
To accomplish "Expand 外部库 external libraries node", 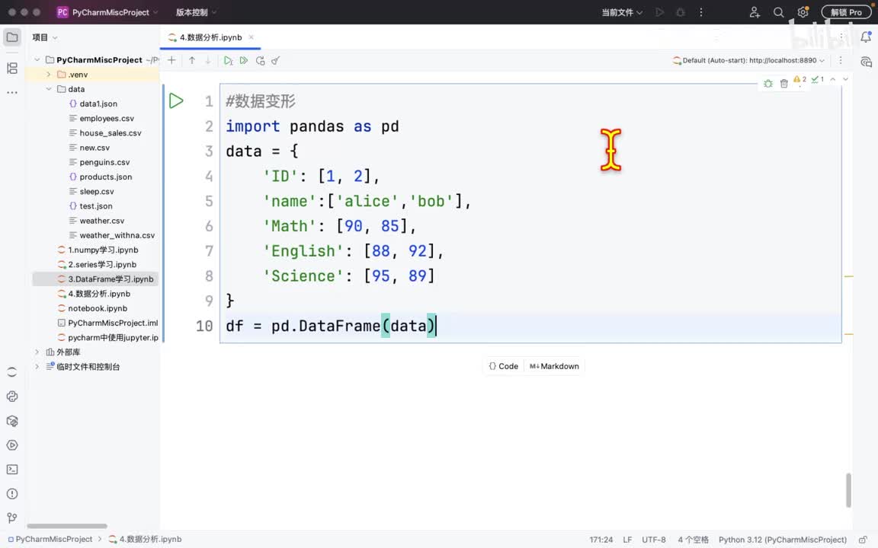I will click(37, 352).
